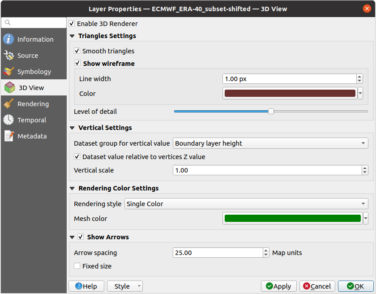Click the 3D View cube icon
The image size is (376, 294).
click(9, 88)
